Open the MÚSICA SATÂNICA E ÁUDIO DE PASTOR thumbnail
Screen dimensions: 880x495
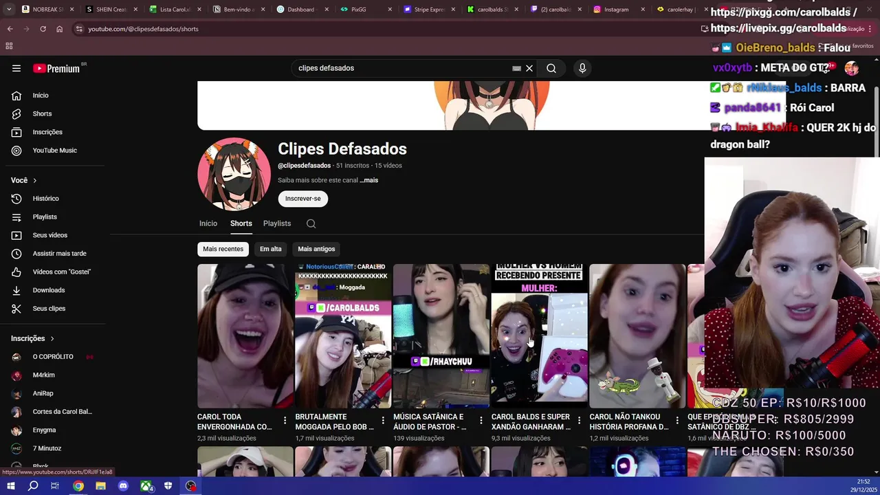441,336
